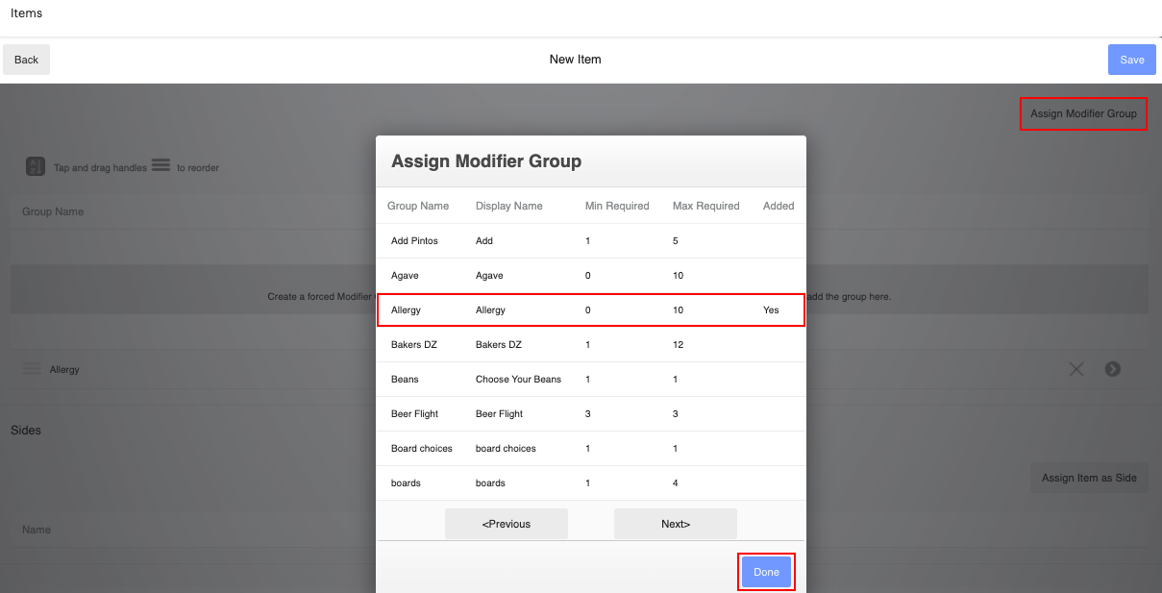This screenshot has width=1162, height=593.
Task: Open the Assign Modifier Group dialog
Action: [x=1083, y=112]
